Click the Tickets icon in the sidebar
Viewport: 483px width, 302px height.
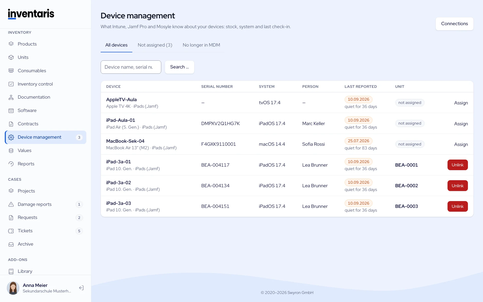point(11,231)
